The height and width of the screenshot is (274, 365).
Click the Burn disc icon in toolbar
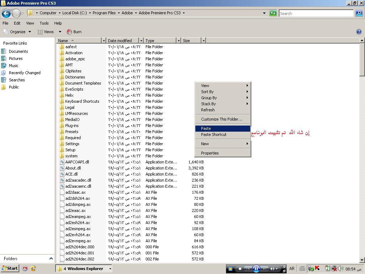(69, 32)
